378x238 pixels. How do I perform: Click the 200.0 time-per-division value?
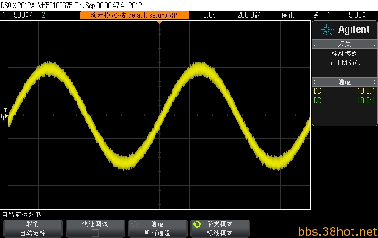coord(249,15)
